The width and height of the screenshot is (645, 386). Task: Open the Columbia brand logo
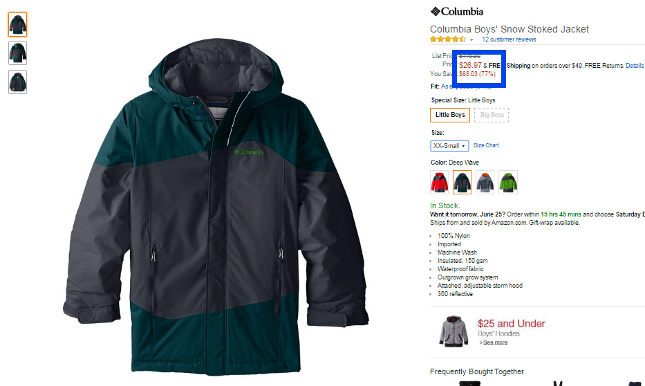coord(456,12)
